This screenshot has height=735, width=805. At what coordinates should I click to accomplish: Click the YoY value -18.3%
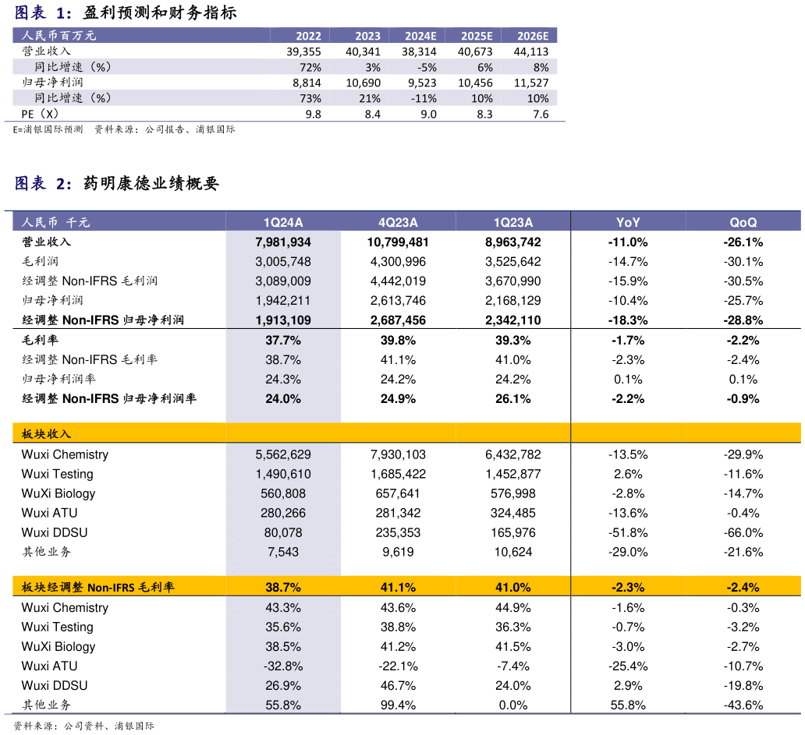coord(628,320)
